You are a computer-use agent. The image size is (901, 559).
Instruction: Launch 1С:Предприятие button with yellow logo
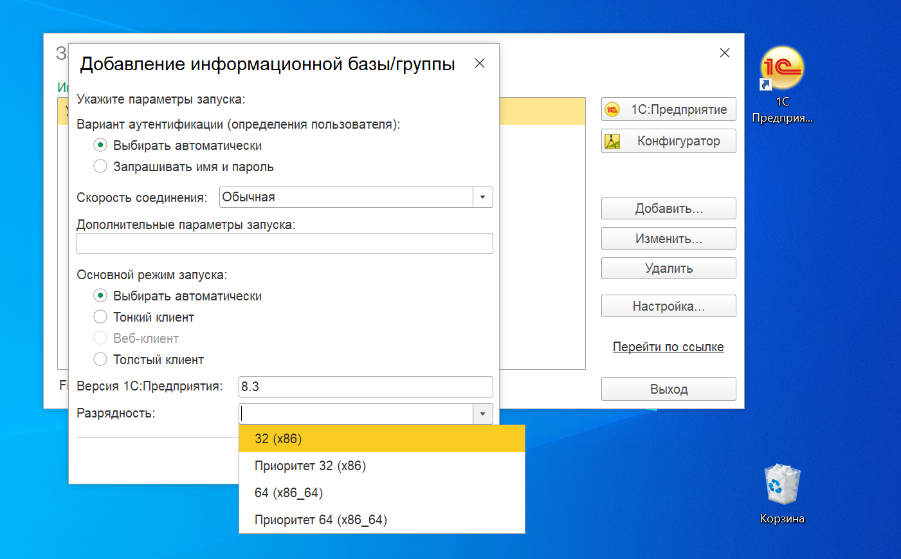point(668,109)
